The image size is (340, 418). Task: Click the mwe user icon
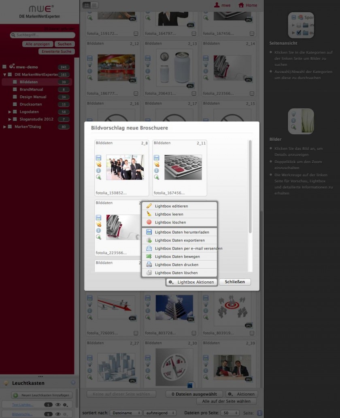pyautogui.click(x=217, y=5)
